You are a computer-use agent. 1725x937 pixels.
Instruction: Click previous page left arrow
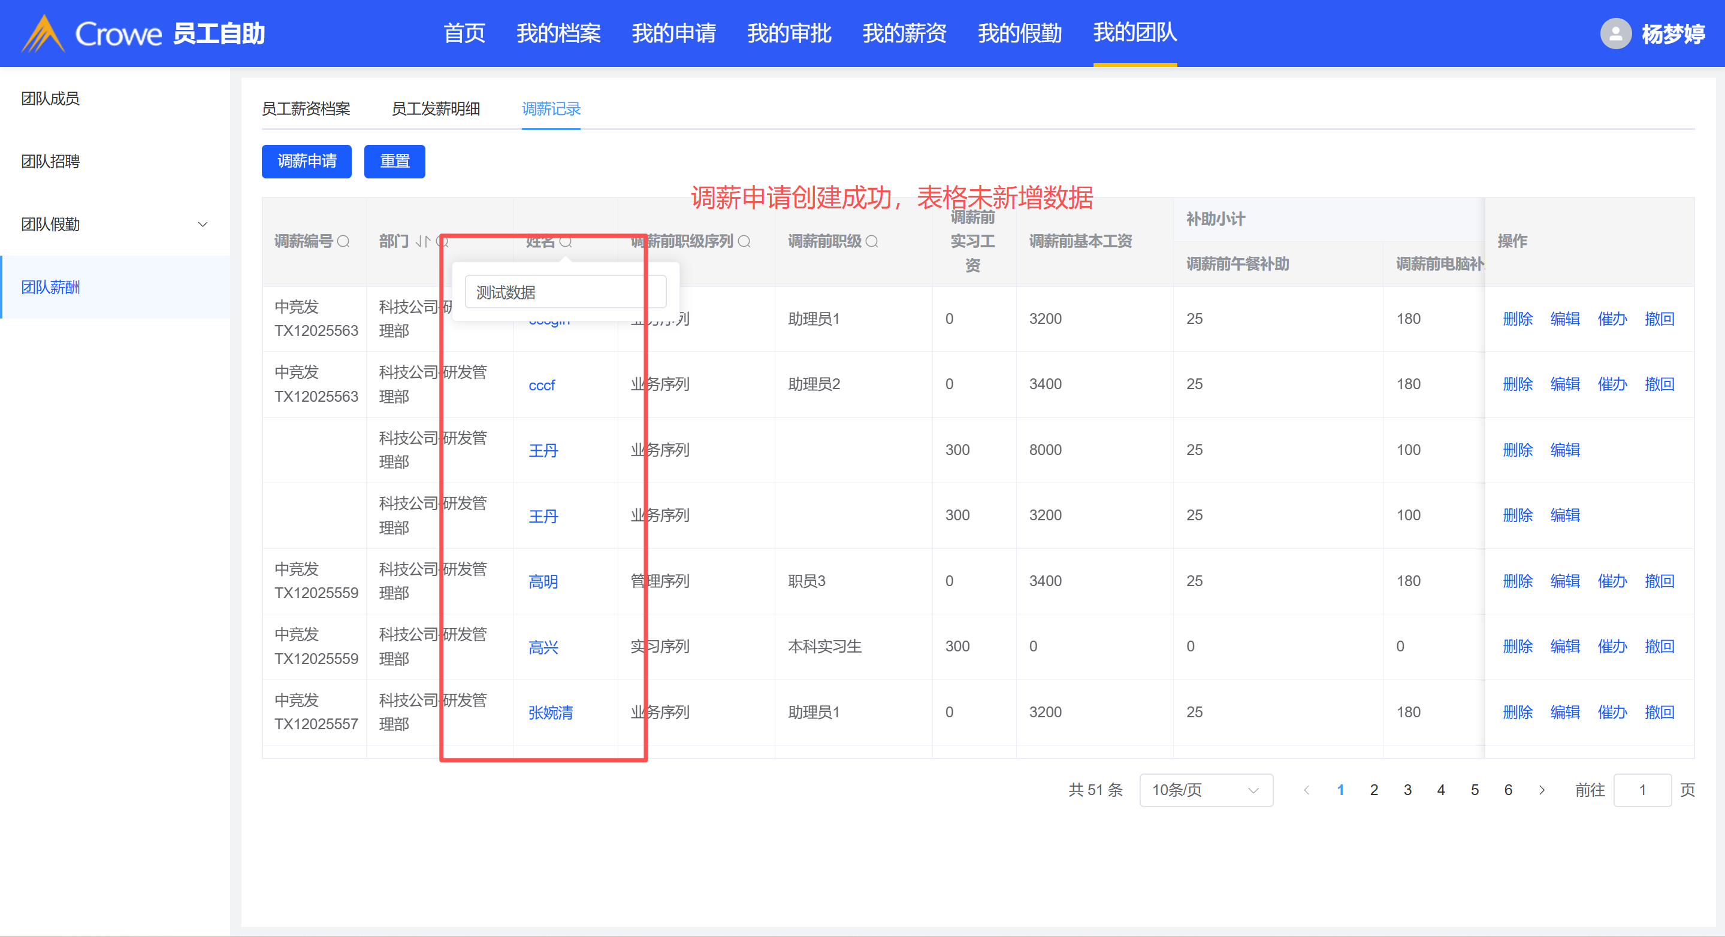(1306, 790)
